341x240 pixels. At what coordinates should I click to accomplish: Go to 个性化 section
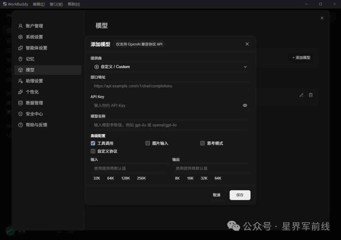48,92
